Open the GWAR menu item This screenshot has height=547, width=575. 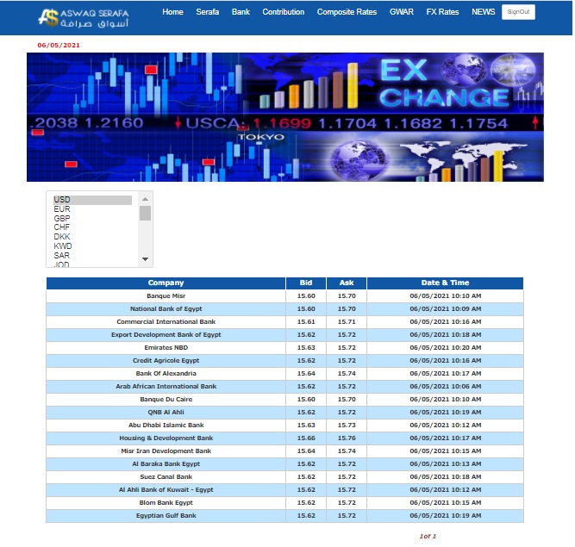tap(402, 12)
